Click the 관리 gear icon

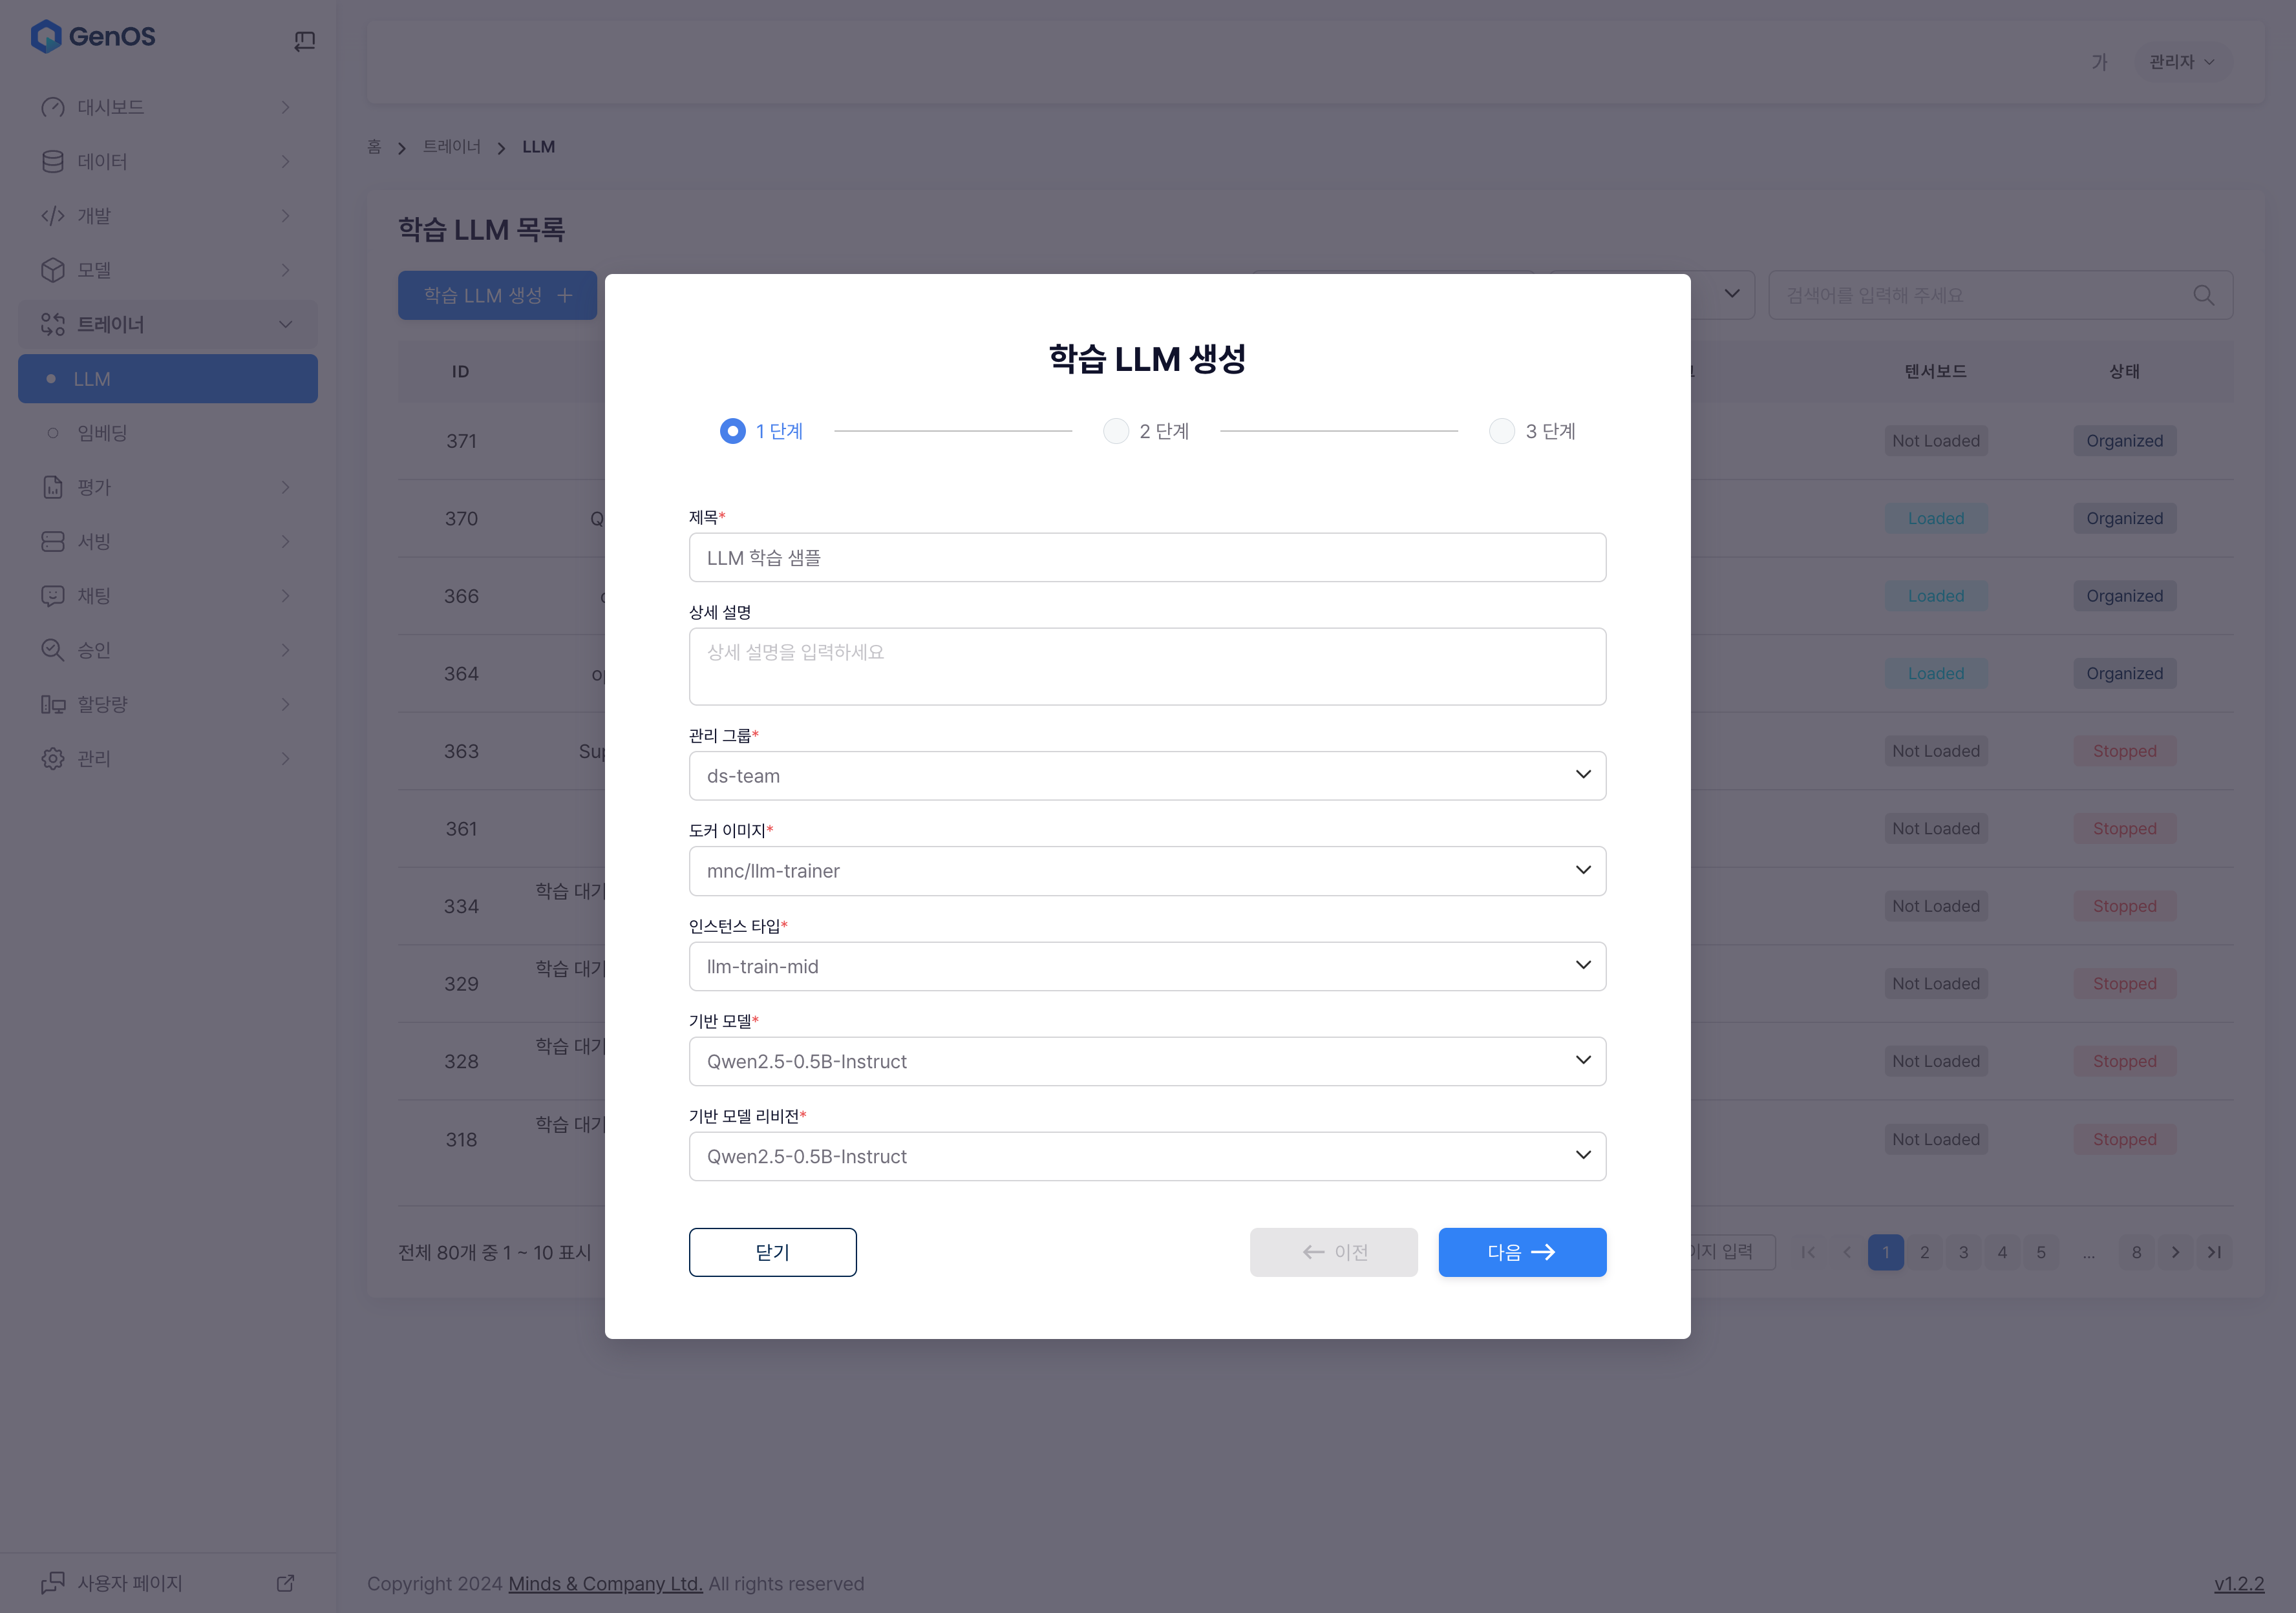click(x=52, y=759)
